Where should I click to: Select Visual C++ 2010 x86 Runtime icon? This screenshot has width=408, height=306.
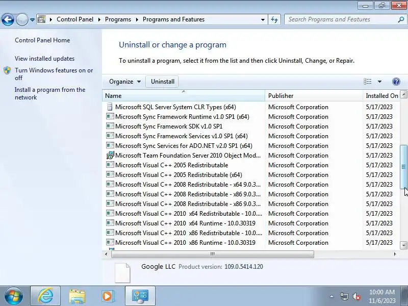click(x=110, y=242)
